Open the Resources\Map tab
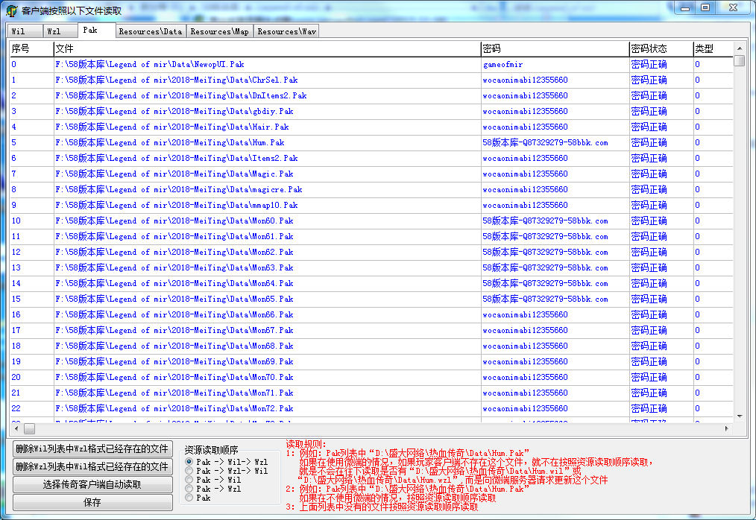The image size is (756, 520). pos(219,31)
